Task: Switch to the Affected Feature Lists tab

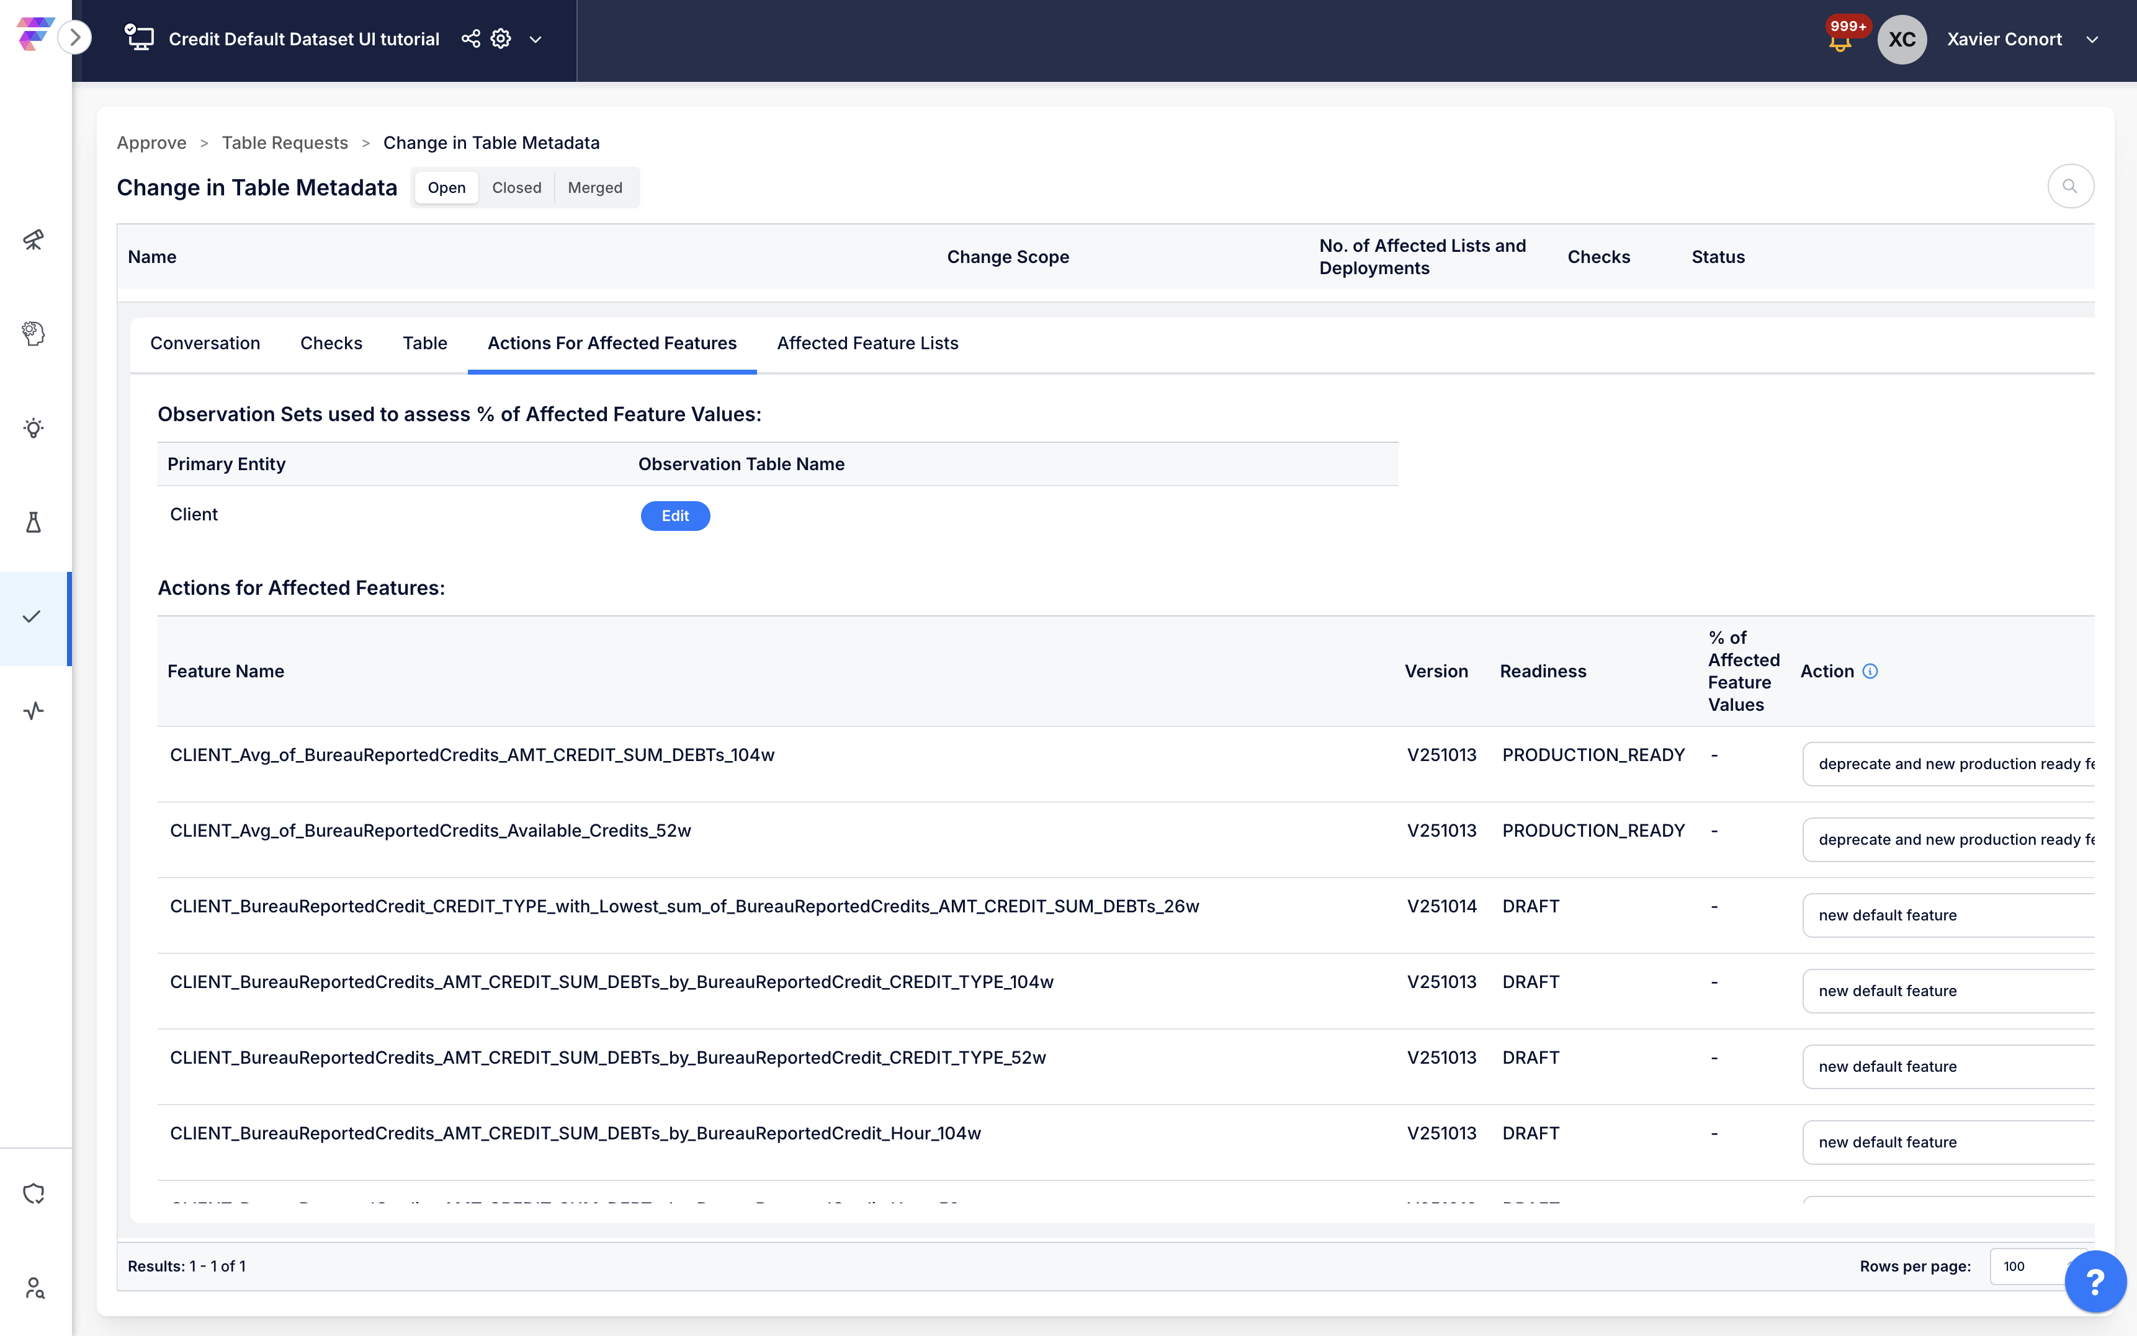Action: pos(867,343)
